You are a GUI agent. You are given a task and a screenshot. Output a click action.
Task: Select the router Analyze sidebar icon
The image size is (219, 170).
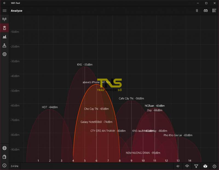coord(4,28)
